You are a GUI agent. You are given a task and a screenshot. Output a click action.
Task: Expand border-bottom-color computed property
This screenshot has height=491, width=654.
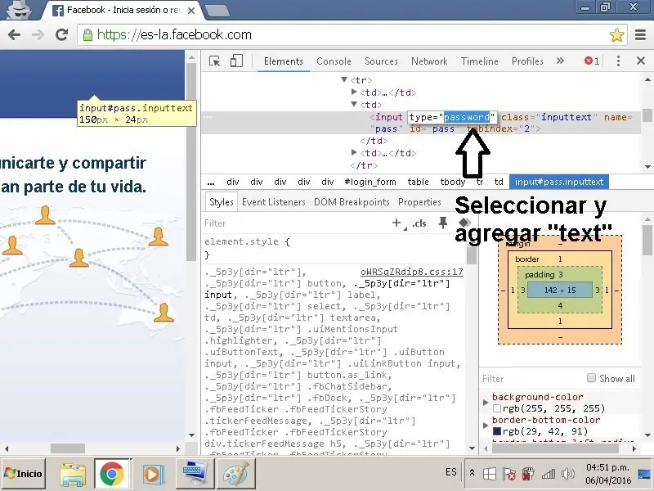click(x=486, y=426)
